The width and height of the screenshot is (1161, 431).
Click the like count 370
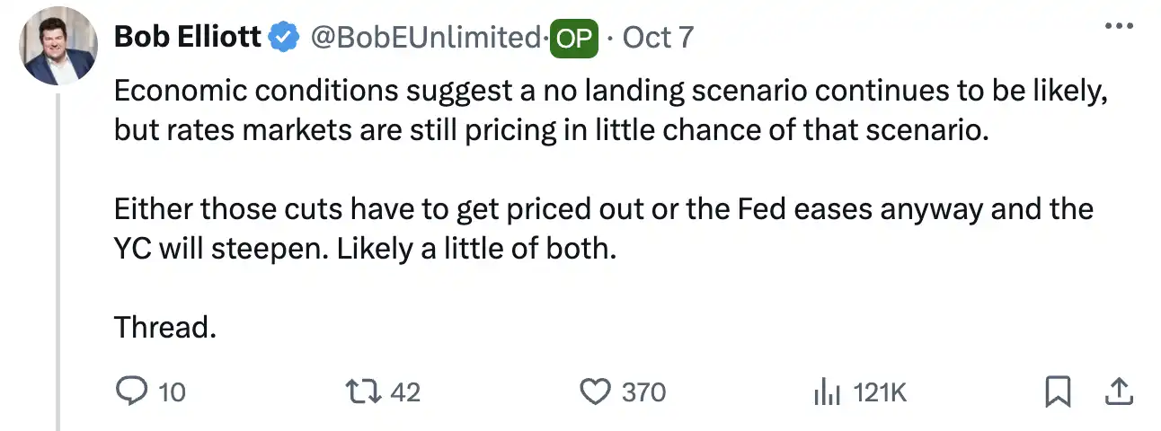tap(643, 392)
